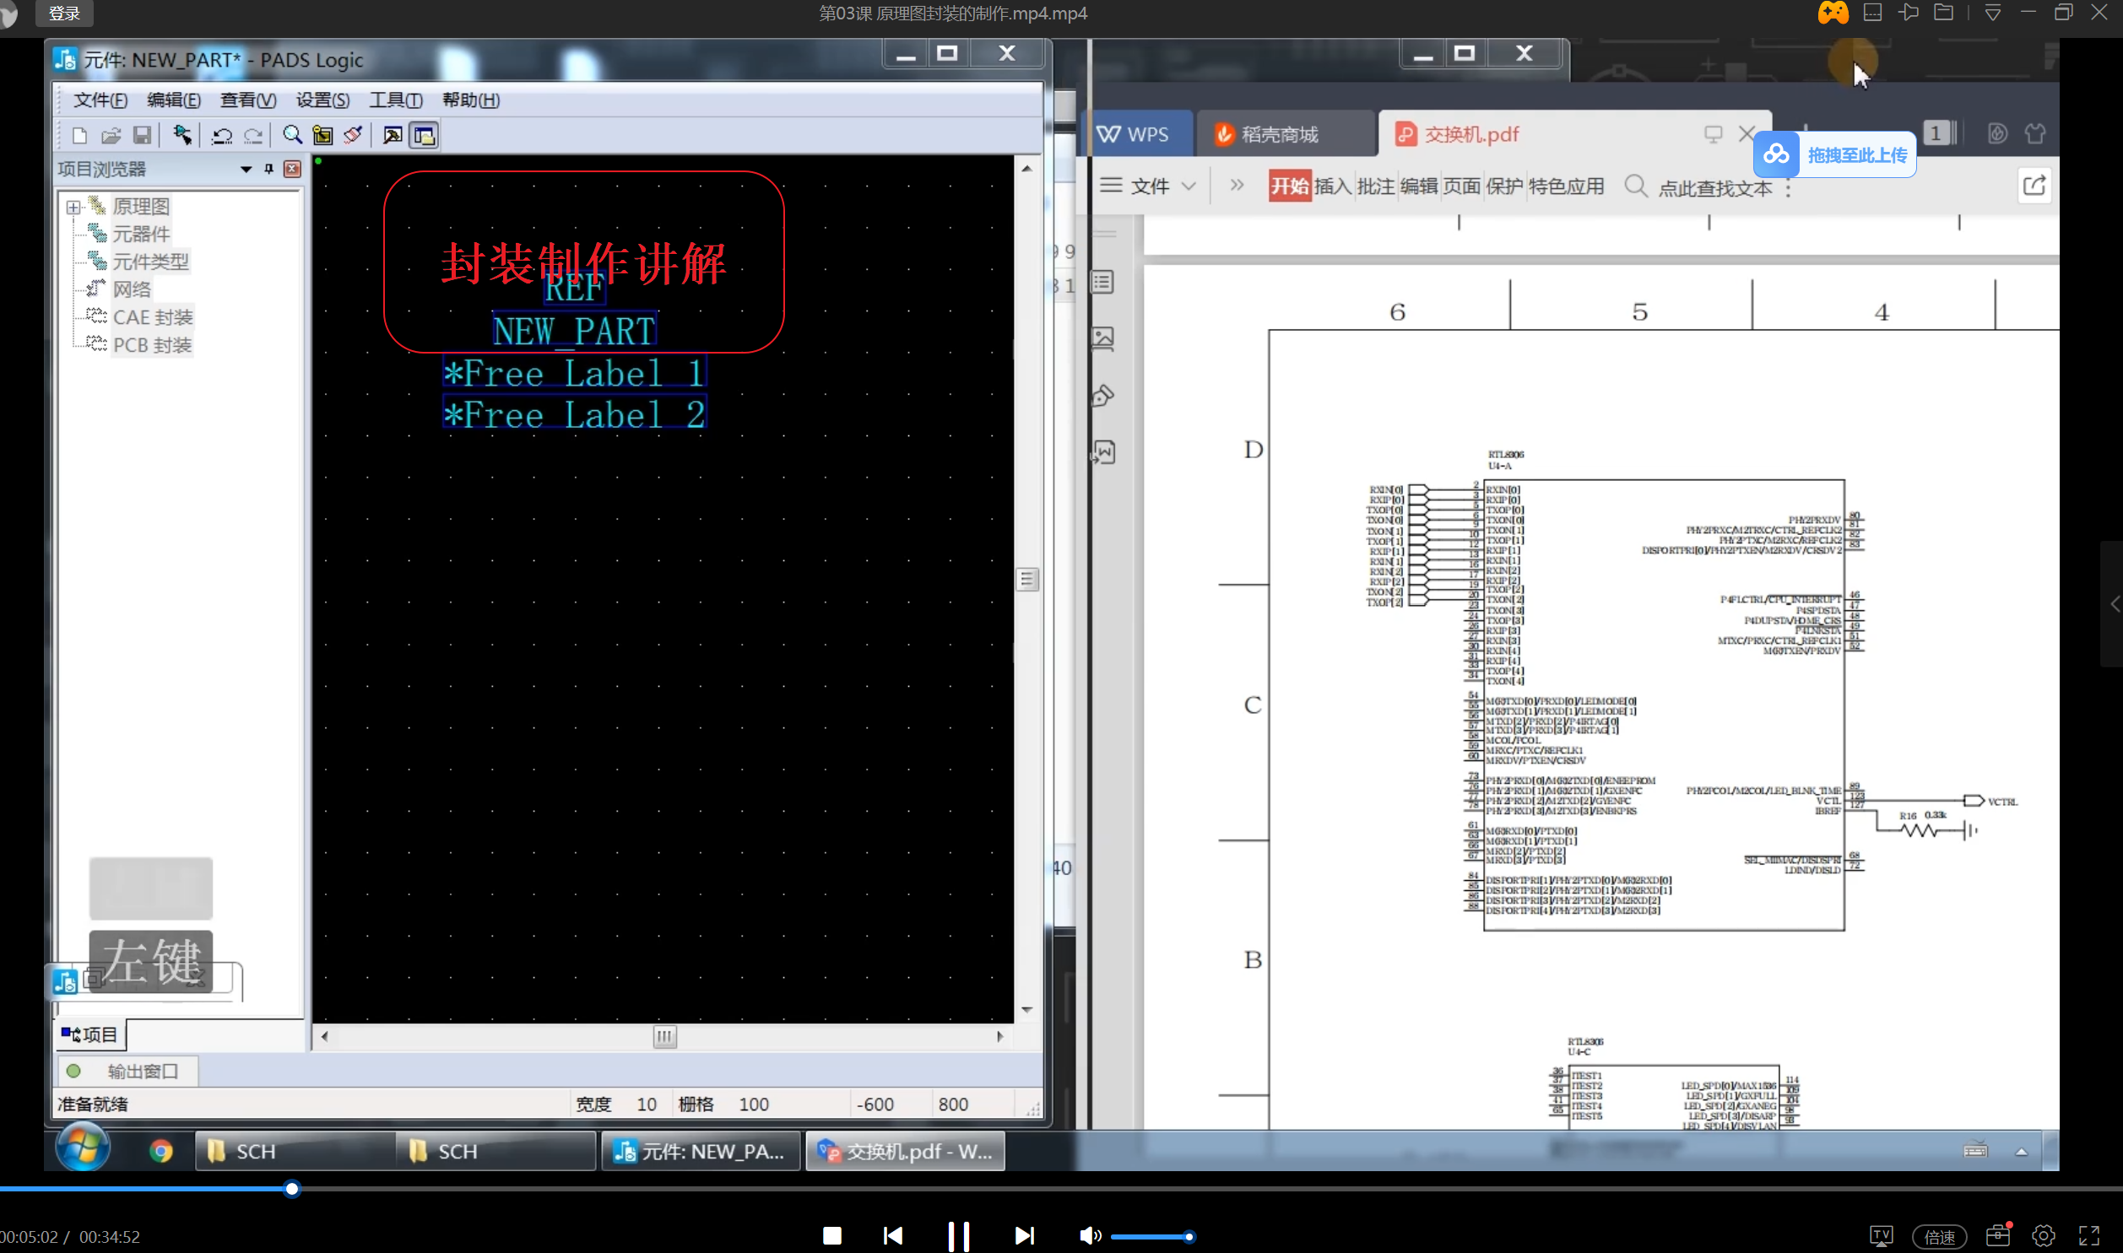
Task: Open the 编辑(E) menu in PADS Logic
Action: pos(174,100)
